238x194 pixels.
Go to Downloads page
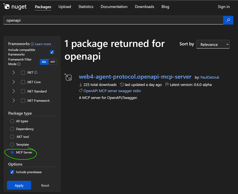(x=145, y=7)
